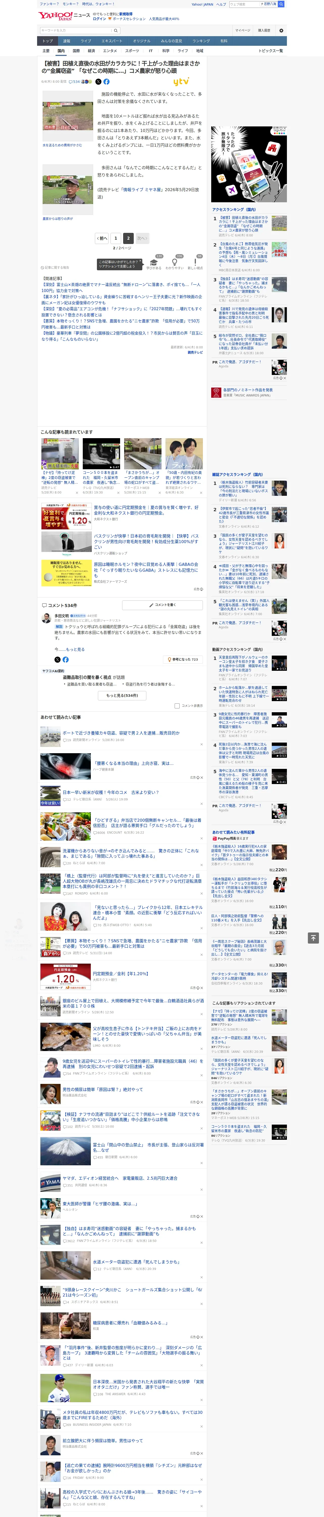Select the オリジナル tab

[142, 41]
